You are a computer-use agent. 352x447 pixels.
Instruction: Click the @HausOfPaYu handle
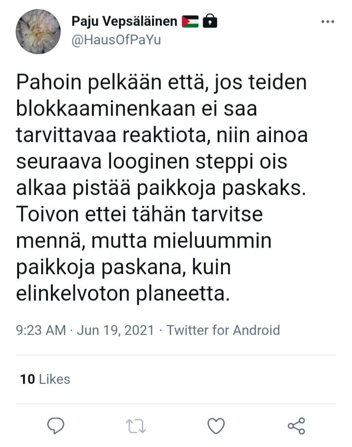click(116, 40)
